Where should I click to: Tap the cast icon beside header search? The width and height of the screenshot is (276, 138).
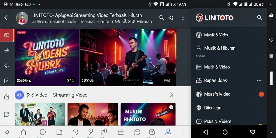(x=171, y=18)
